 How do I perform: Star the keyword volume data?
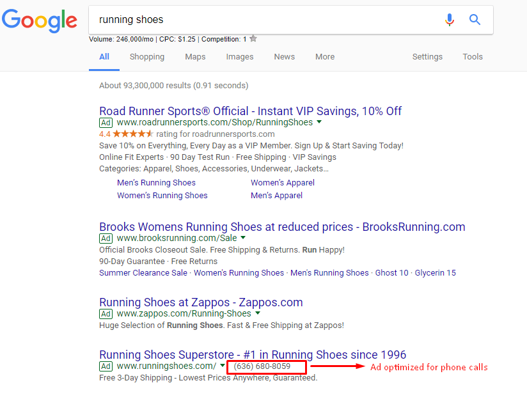pos(253,38)
